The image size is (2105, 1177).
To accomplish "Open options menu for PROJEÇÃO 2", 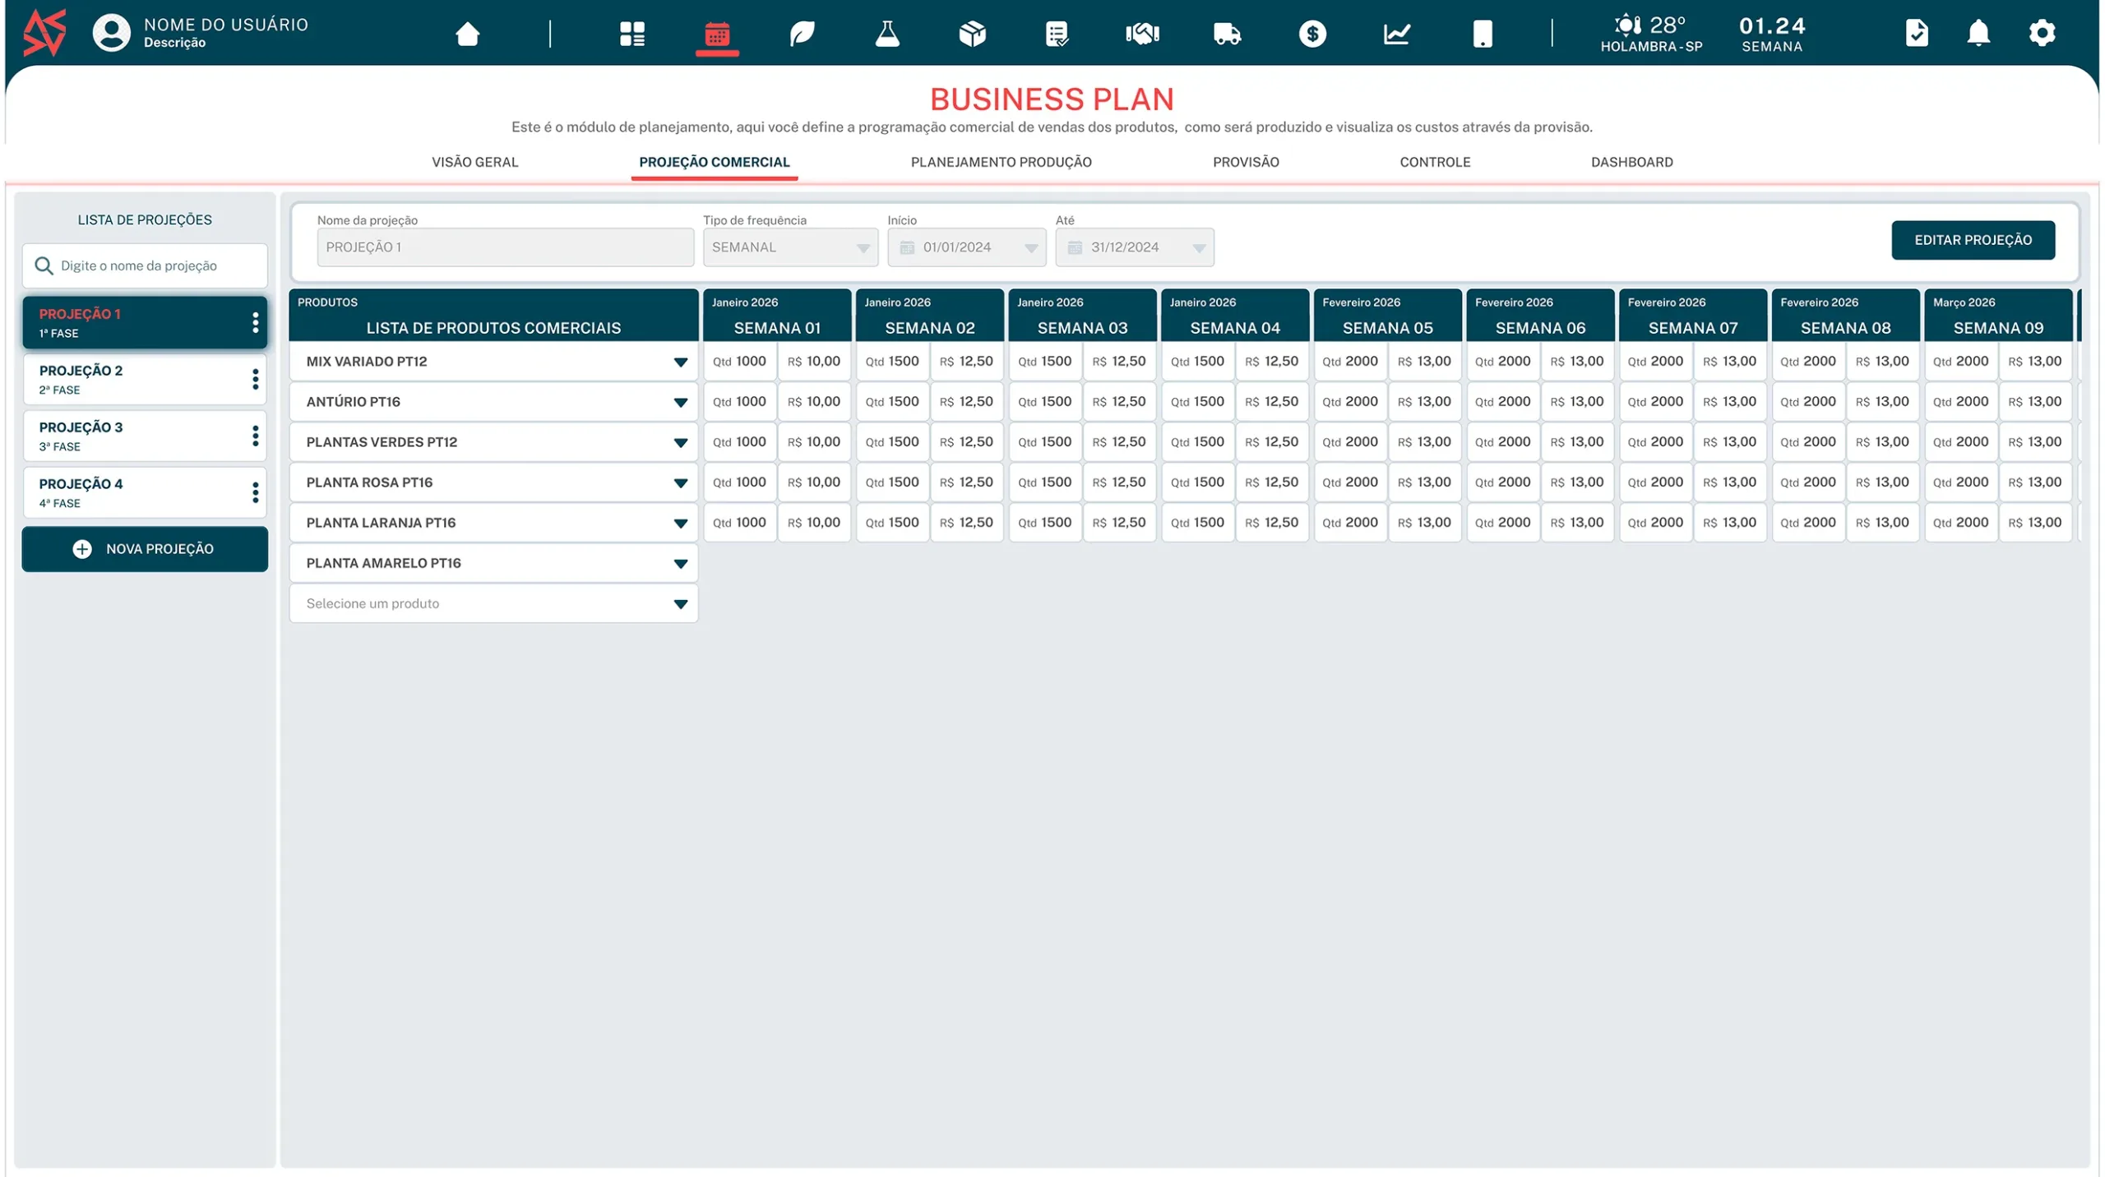I will point(256,379).
